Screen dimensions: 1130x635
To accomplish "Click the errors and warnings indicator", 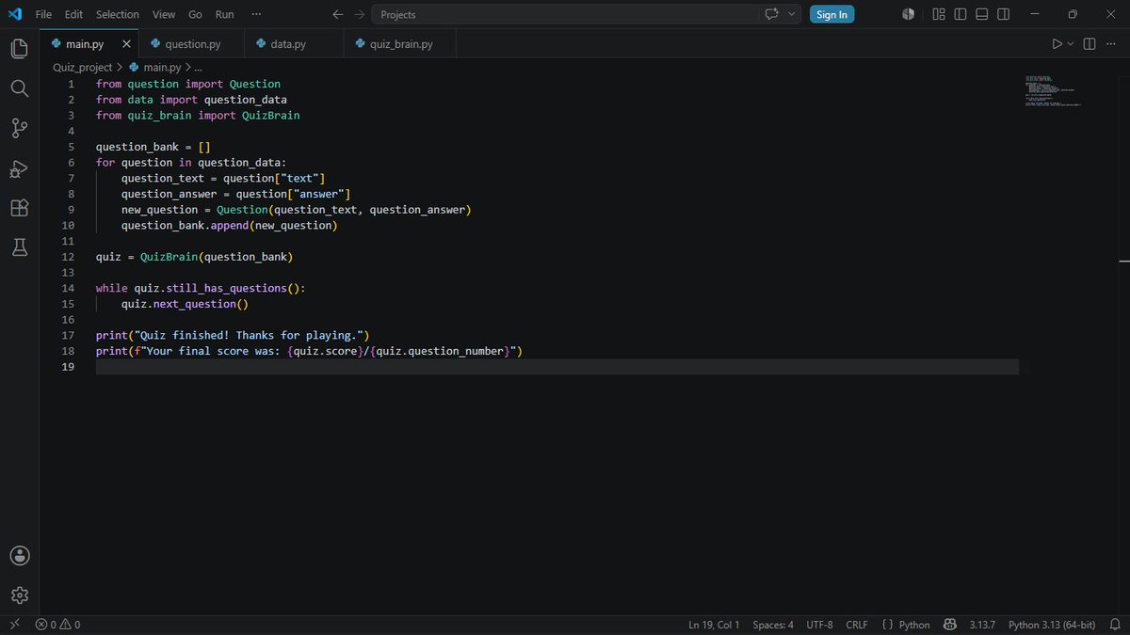I will (x=57, y=625).
